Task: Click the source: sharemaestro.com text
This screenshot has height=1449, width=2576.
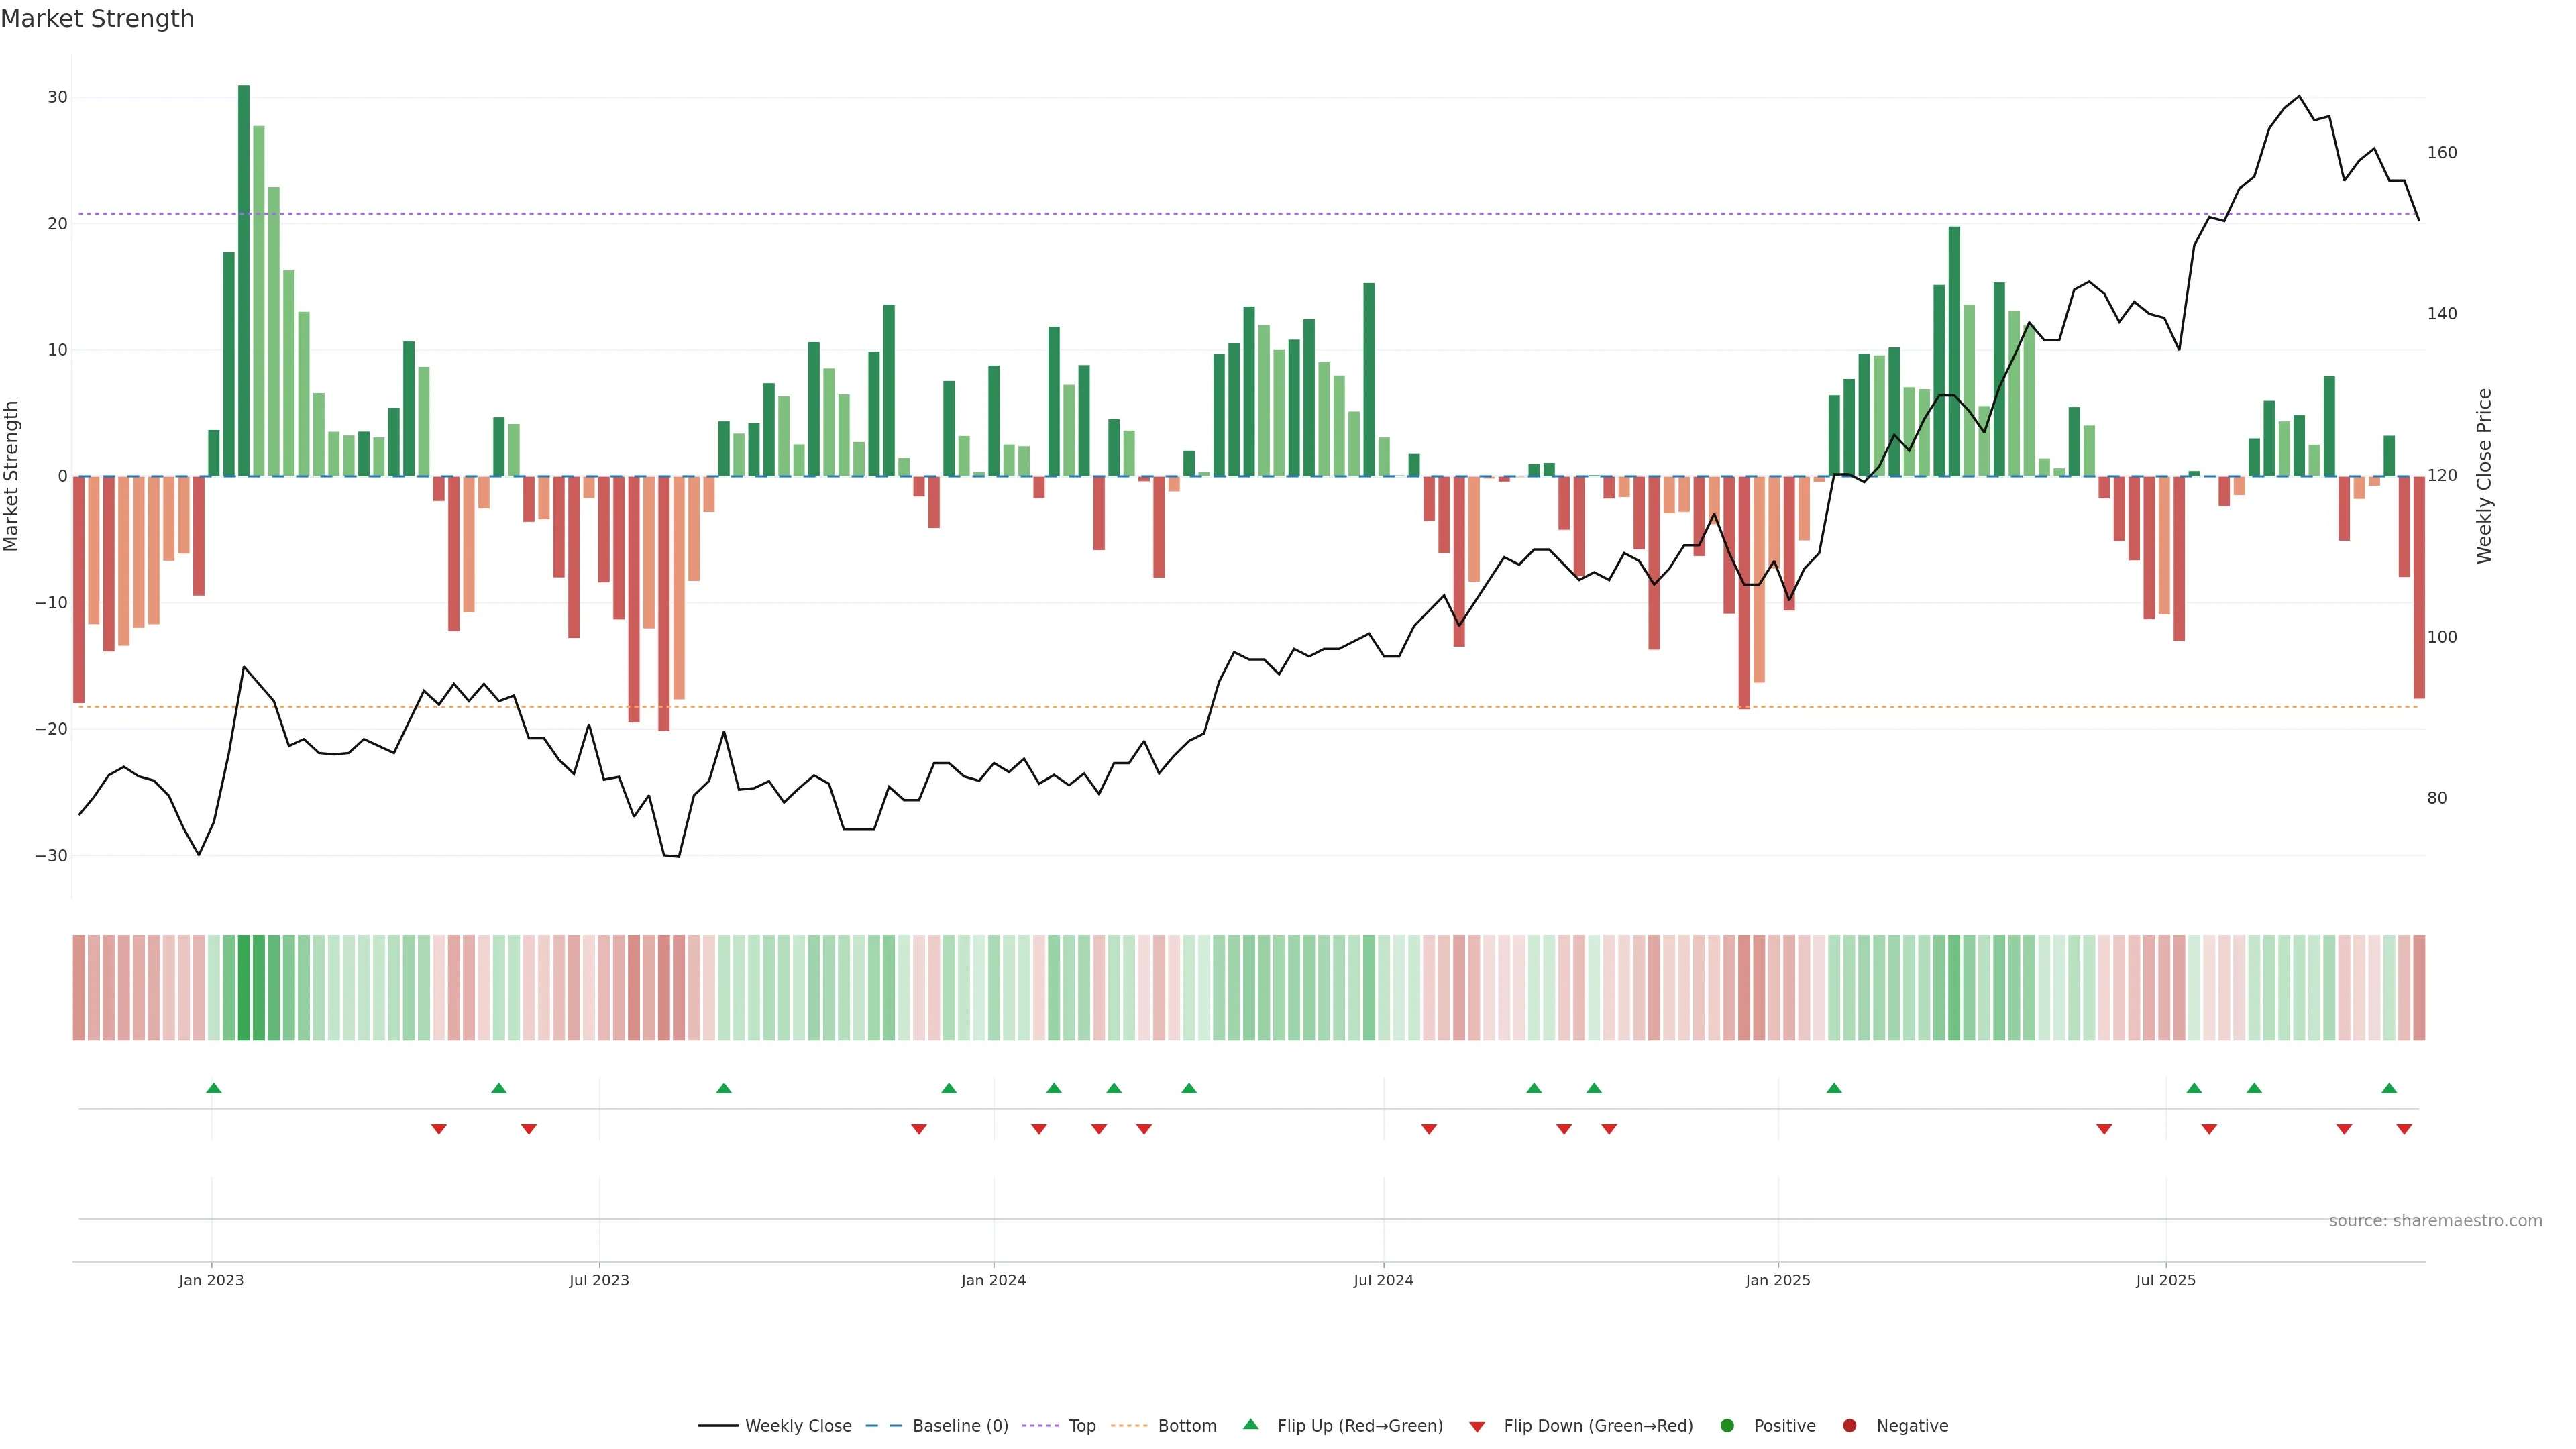Action: click(2435, 1221)
